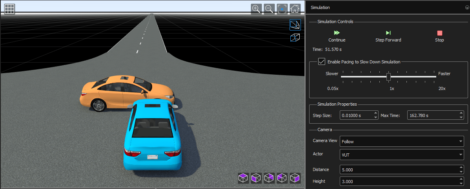
Task: Open the Camera View dropdown
Action: (x=402, y=142)
